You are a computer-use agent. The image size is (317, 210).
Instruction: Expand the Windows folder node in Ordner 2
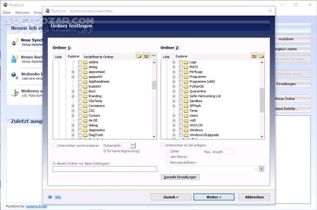(x=174, y=130)
